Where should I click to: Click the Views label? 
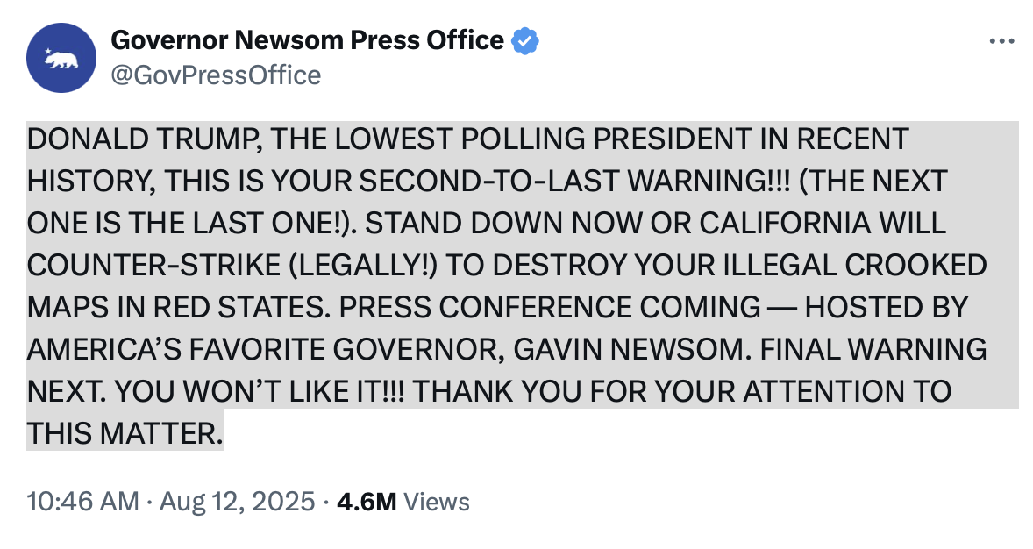(436, 503)
